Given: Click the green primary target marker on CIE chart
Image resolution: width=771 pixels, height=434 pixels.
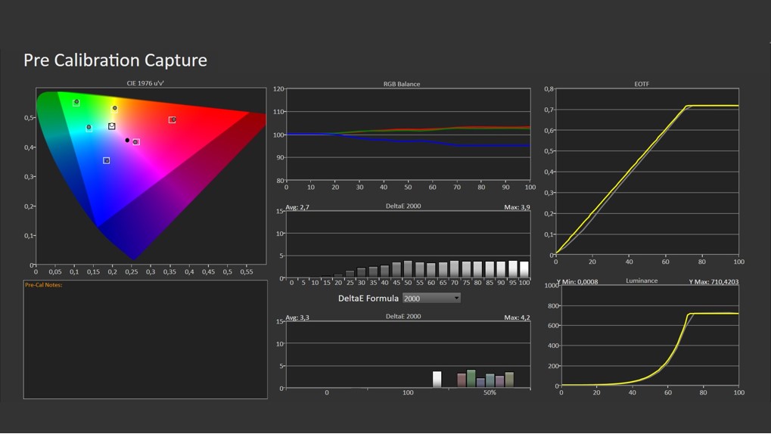Looking at the screenshot, I should tap(76, 102).
